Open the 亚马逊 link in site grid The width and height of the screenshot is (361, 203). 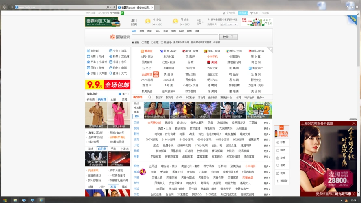(147, 68)
